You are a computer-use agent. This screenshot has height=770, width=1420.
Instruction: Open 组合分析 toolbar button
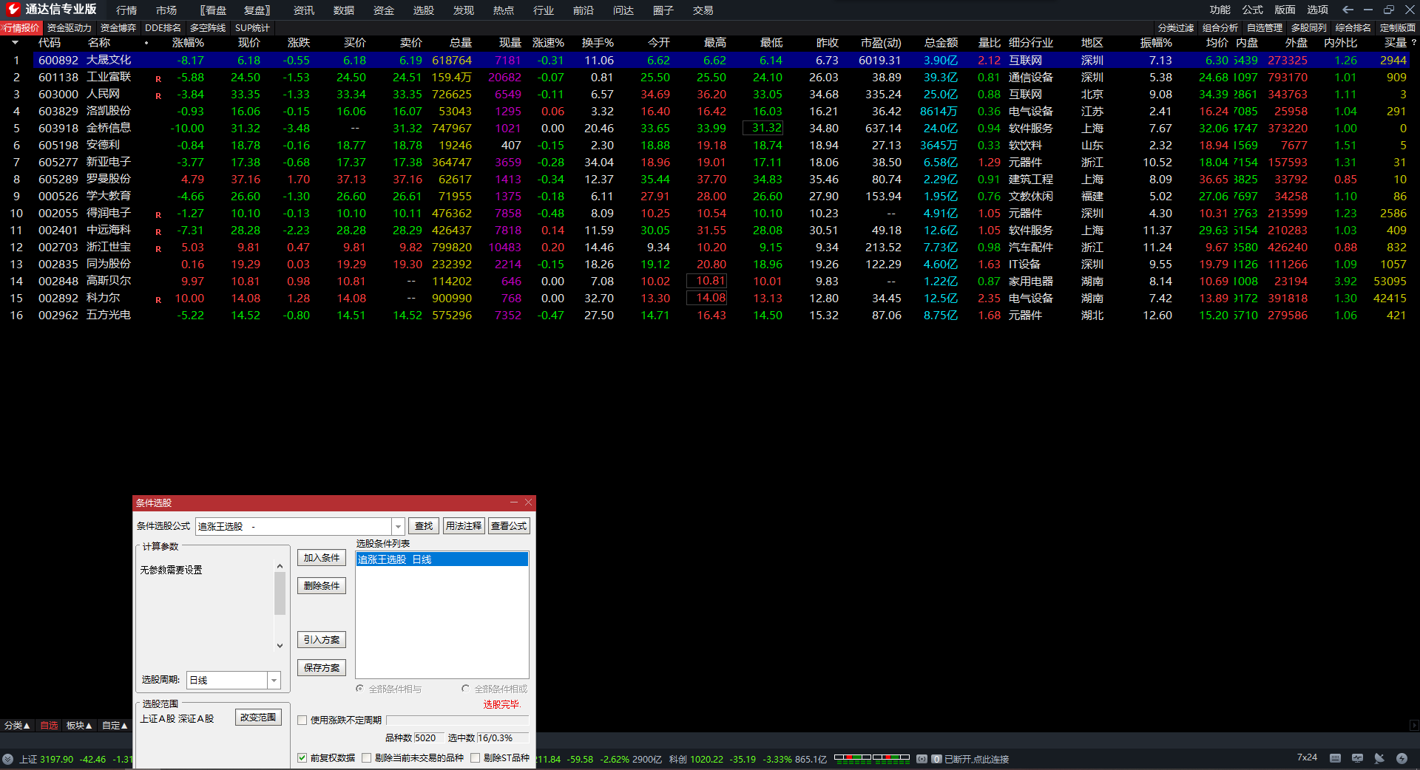coord(1220,28)
